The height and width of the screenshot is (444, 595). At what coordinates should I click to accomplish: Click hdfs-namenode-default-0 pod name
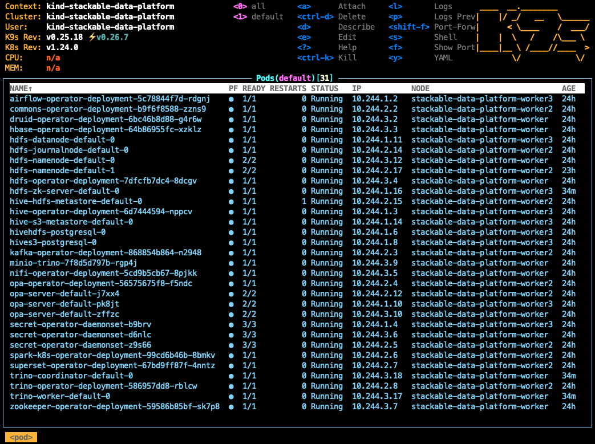[x=62, y=160]
